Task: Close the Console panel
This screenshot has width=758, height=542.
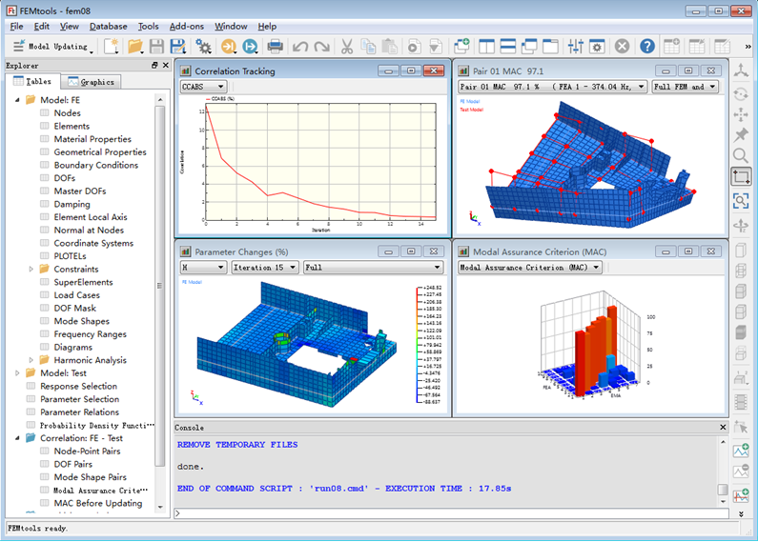Action: pyautogui.click(x=723, y=428)
